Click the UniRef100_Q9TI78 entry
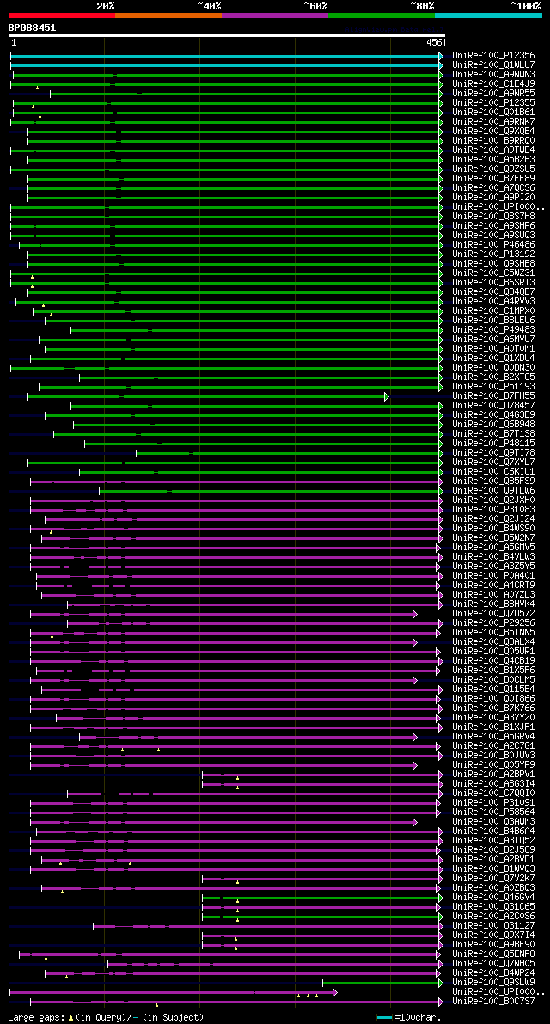550x1024 pixels. coord(493,453)
